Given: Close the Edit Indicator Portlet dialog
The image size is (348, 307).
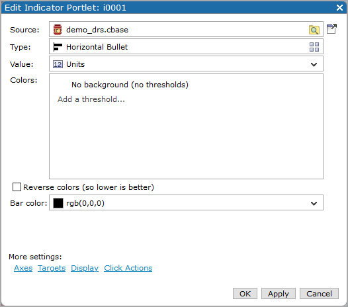Looking at the screenshot, I should pos(339,7).
